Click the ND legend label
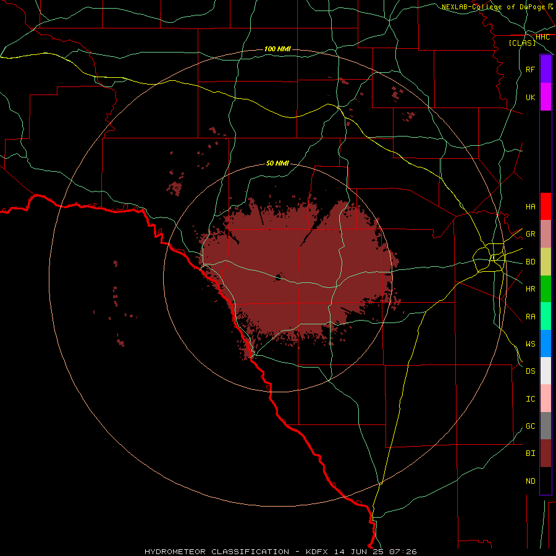 (x=531, y=481)
